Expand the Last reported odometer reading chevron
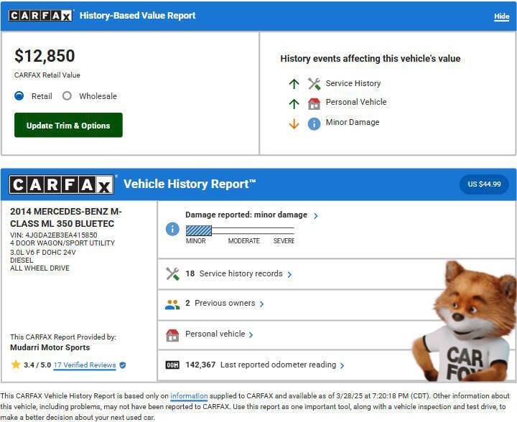517x422 pixels. 342,366
